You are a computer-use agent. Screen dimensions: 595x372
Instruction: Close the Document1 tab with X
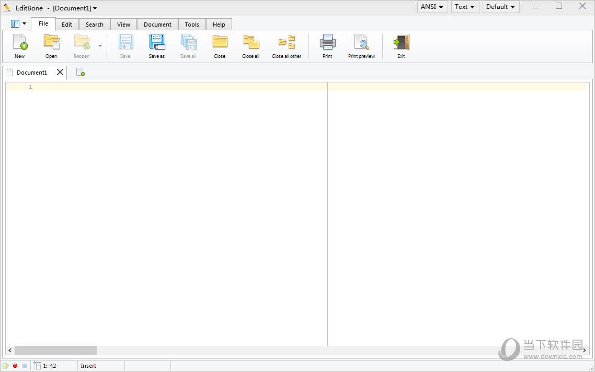pyautogui.click(x=60, y=72)
